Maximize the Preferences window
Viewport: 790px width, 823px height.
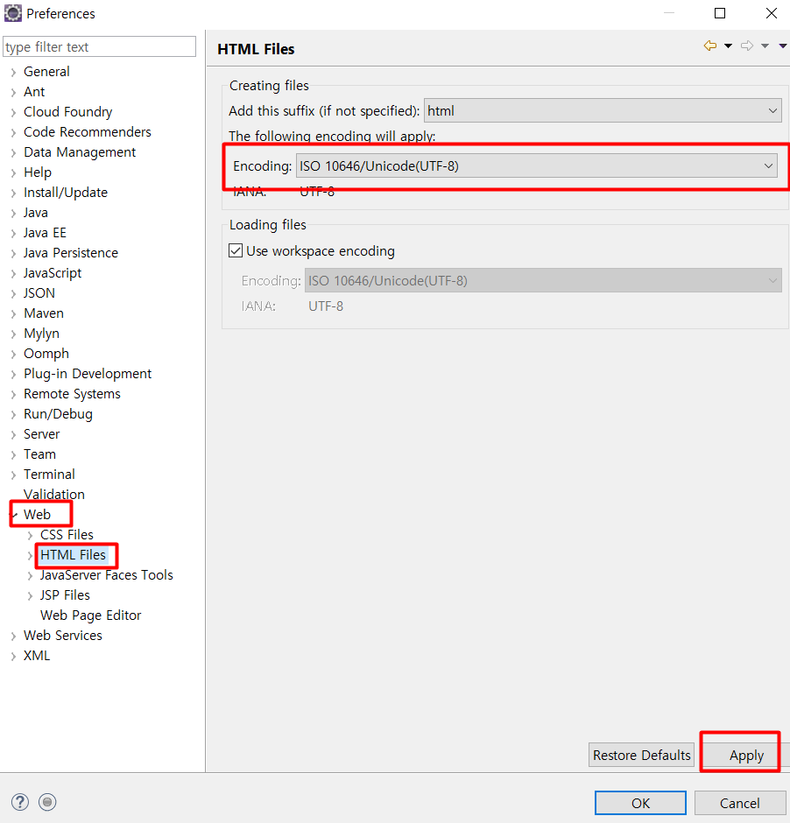pos(720,13)
